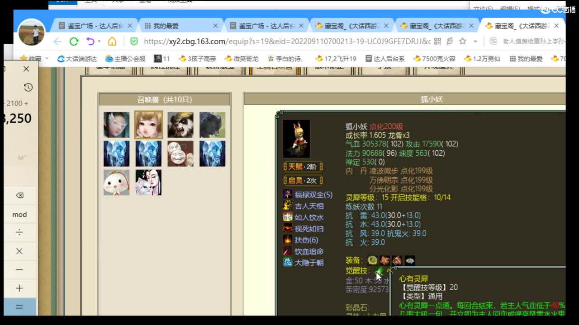This screenshot has width=579, height=325.
Task: Click calculator backspace key
Action: [x=19, y=195]
